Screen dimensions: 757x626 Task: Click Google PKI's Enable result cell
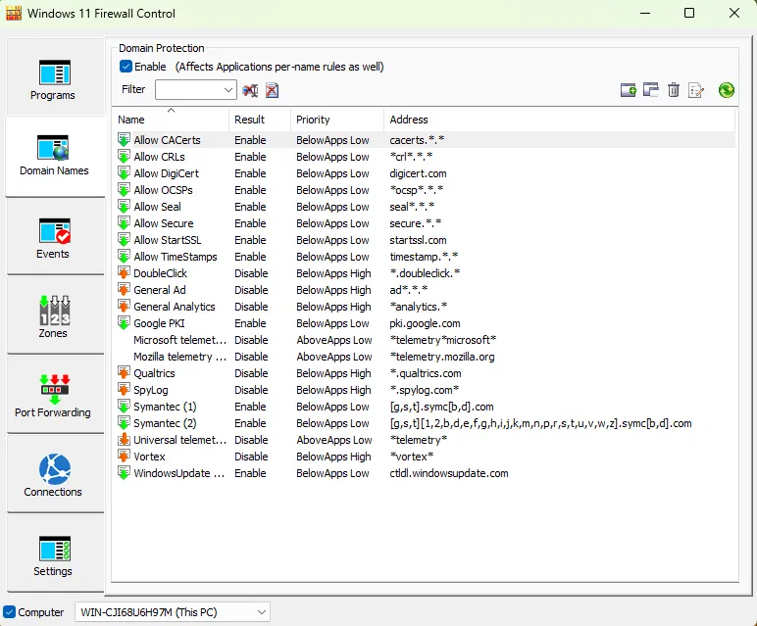coord(250,323)
